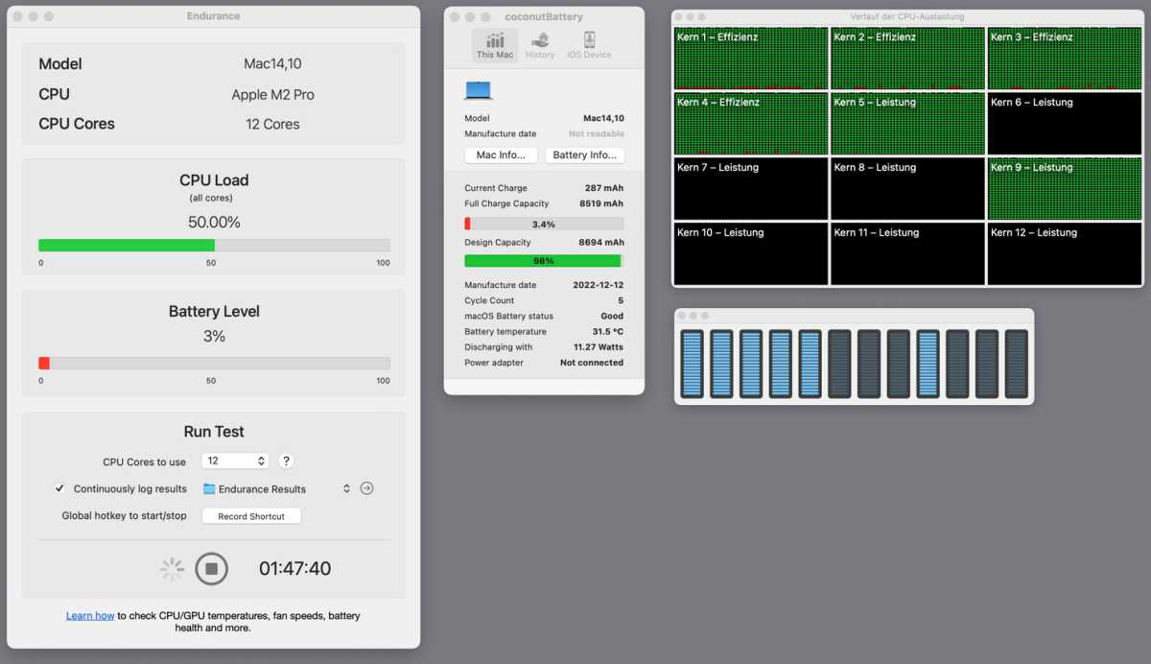The width and height of the screenshot is (1151, 664).
Task: Click the Endurance window title bar
Action: pyautogui.click(x=214, y=16)
